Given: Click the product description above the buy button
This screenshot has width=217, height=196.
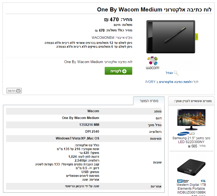Looking at the screenshot, I should tap(98, 62).
